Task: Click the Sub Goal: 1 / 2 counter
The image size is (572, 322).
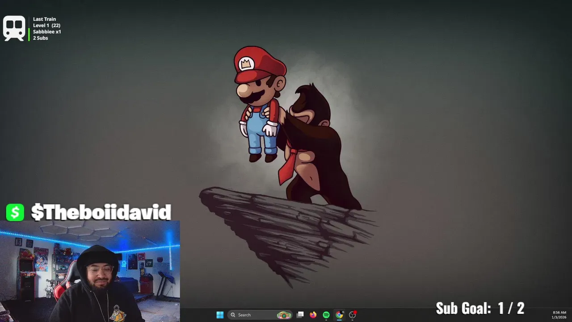Action: [480, 308]
